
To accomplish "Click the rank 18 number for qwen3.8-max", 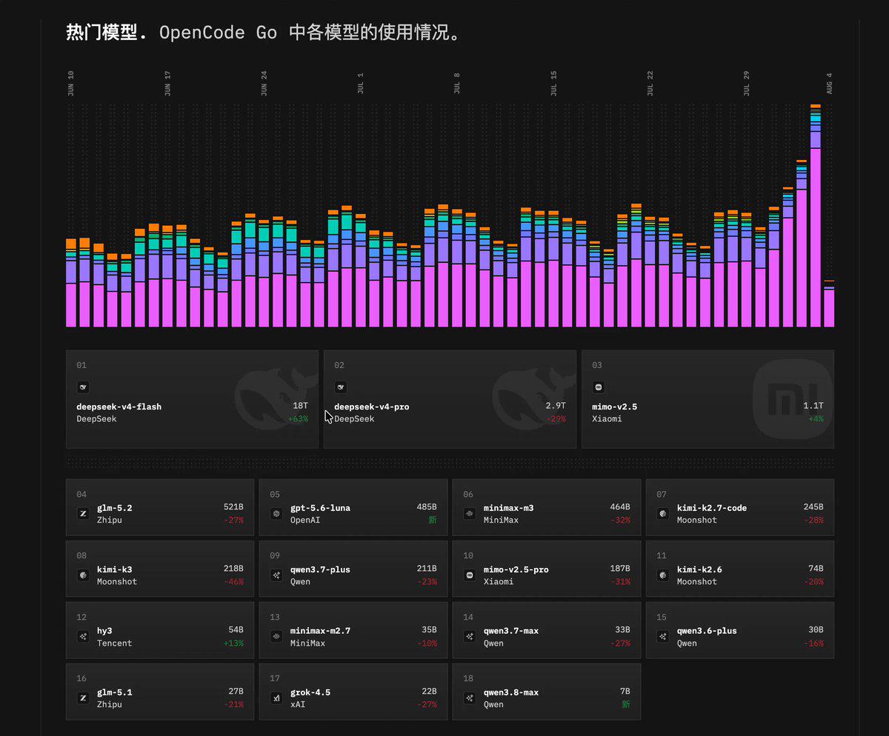I will (467, 678).
